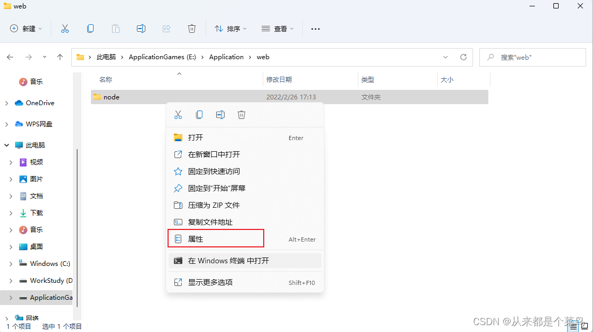Choose 打开 from the context menu
The width and height of the screenshot is (593, 332).
[x=196, y=137]
